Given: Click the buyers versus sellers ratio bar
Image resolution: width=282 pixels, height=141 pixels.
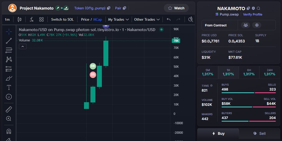Looking at the screenshot, I should 249,121.
